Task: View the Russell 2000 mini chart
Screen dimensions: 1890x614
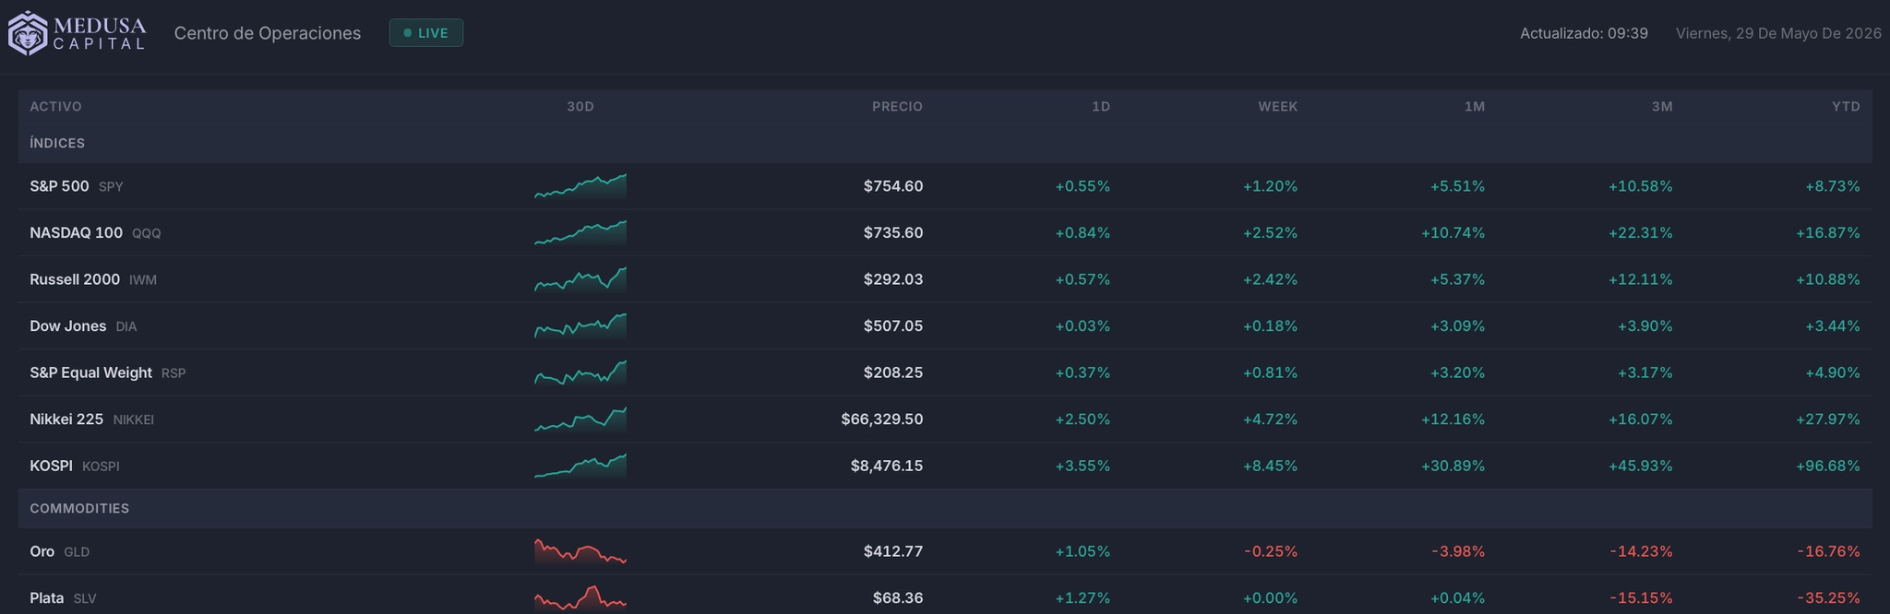Action: pyautogui.click(x=580, y=279)
